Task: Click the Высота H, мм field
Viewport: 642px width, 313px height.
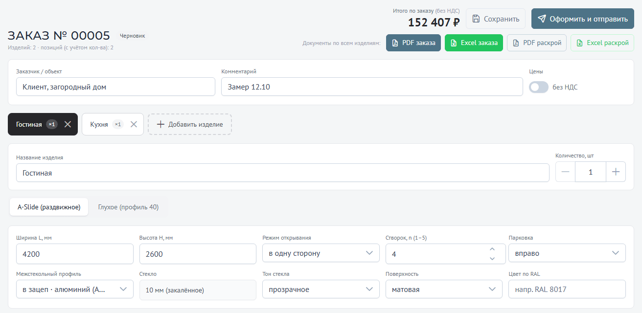Action: coord(198,254)
